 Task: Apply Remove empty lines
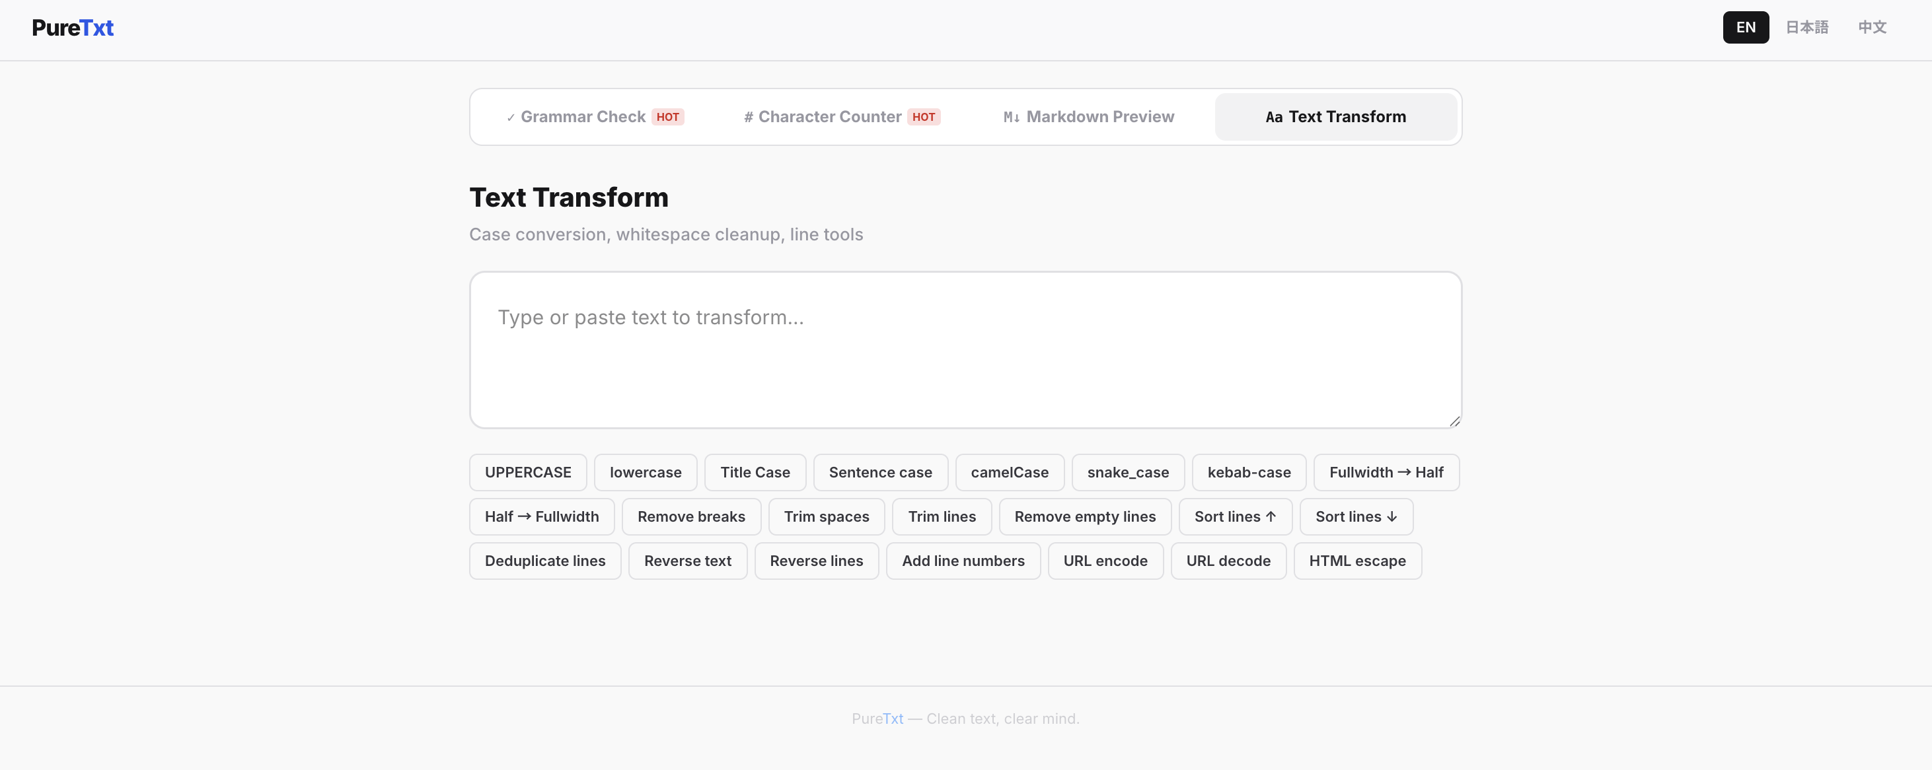pos(1084,516)
